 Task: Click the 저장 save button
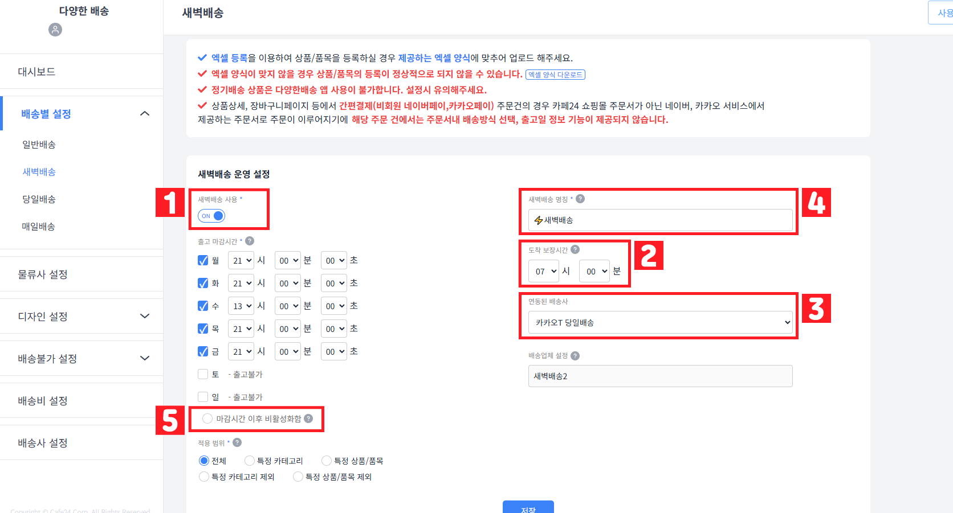[528, 507]
